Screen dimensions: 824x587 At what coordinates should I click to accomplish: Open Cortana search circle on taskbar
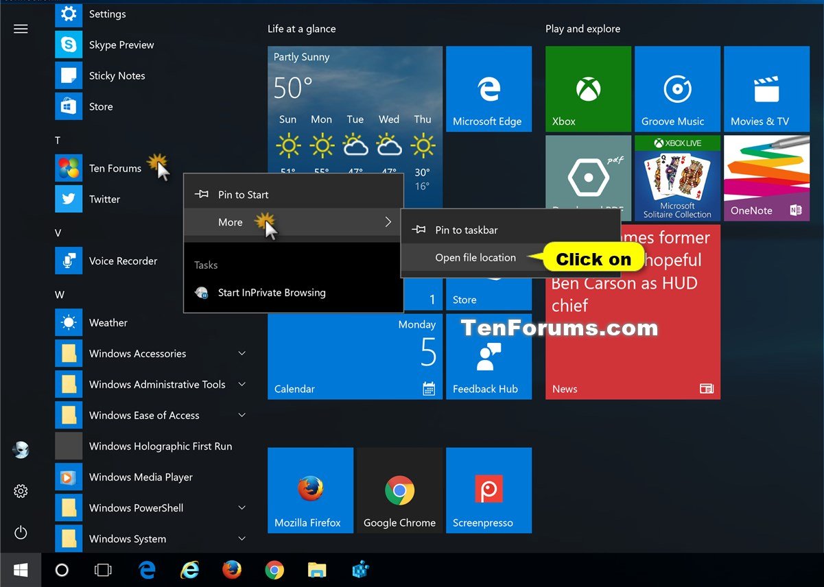62,570
